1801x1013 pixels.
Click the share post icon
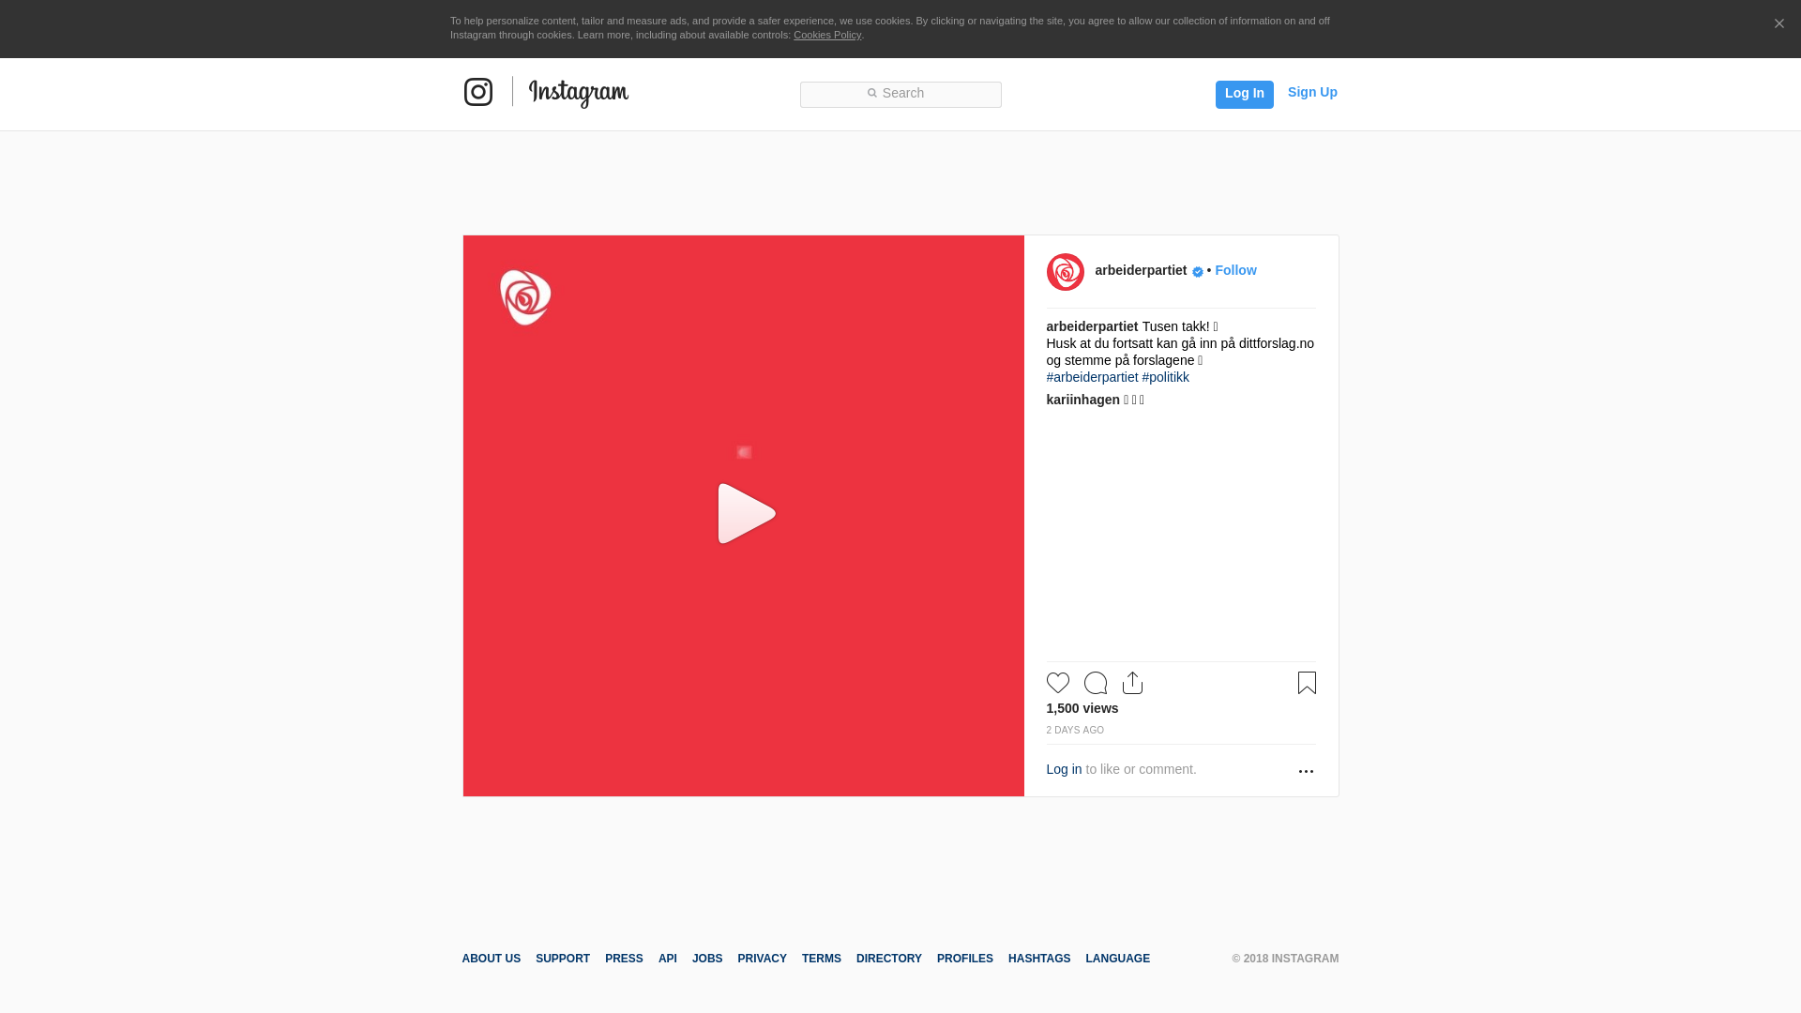point(1132,683)
